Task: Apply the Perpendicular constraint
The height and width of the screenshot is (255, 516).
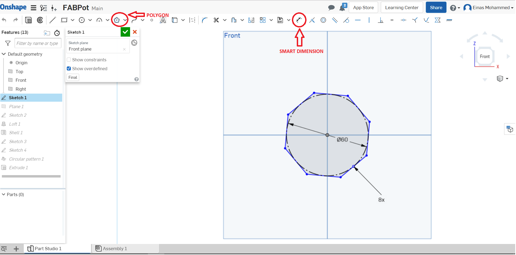Action: [381, 20]
